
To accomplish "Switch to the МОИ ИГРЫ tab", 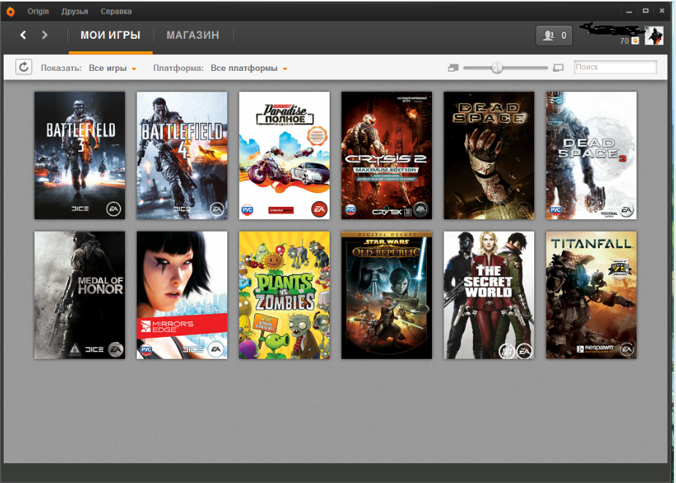I will [110, 35].
